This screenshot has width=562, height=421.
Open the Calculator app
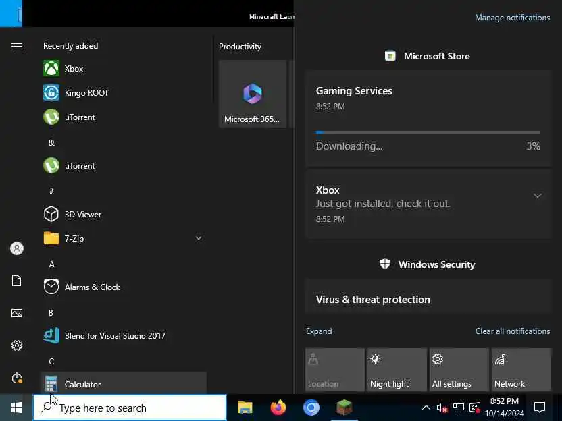coord(124,383)
